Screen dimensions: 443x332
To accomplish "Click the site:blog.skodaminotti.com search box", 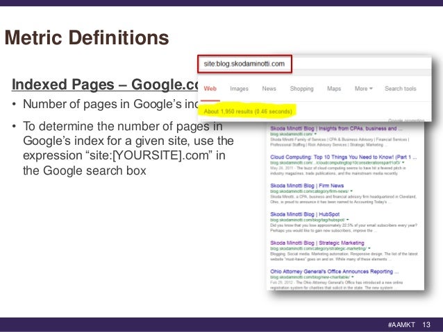I will point(244,64).
